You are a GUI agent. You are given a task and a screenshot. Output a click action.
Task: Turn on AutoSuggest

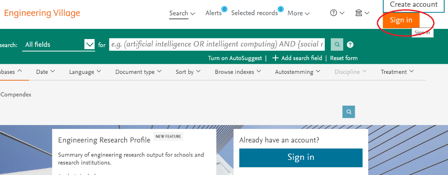pos(235,58)
